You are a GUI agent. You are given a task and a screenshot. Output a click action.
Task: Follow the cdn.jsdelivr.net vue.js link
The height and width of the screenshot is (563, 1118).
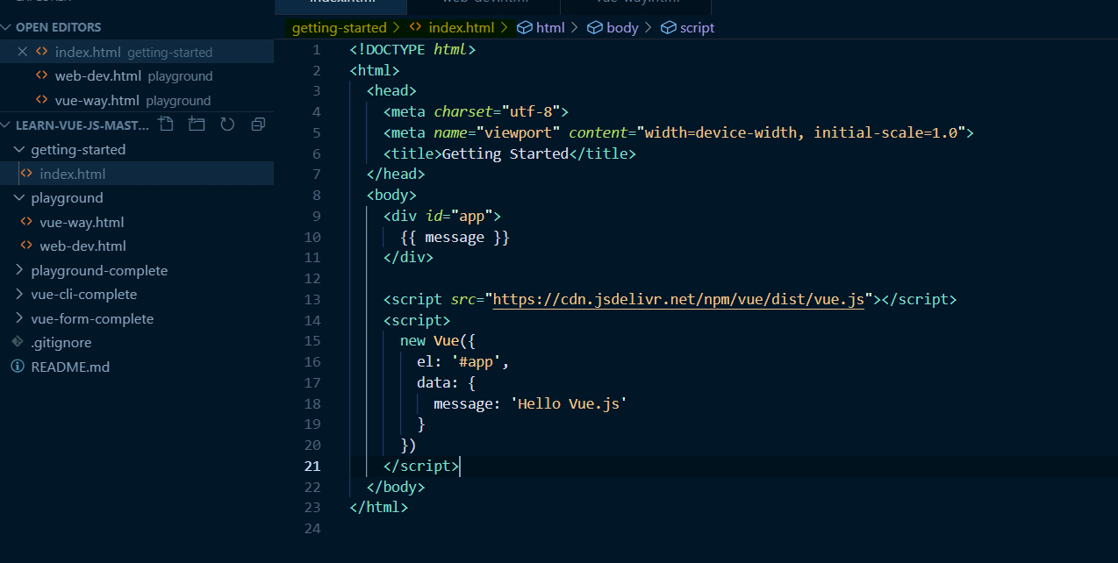(x=679, y=299)
